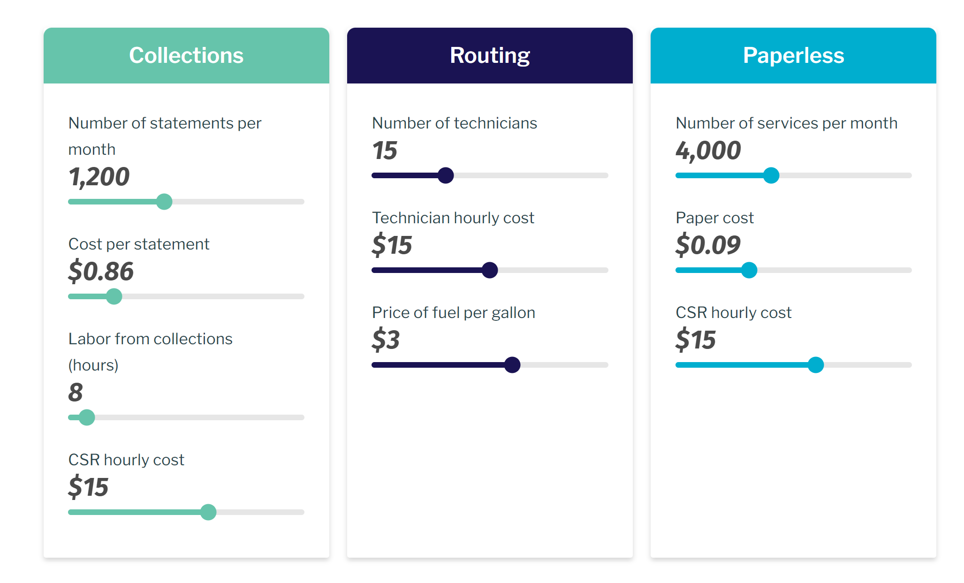Click the 1,200 statements value

click(x=99, y=177)
